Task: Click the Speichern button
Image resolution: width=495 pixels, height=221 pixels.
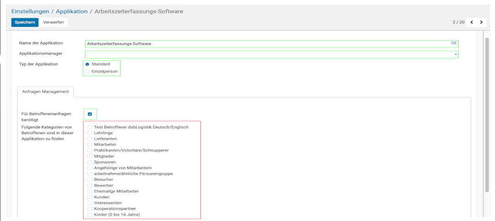Action: 24,22
